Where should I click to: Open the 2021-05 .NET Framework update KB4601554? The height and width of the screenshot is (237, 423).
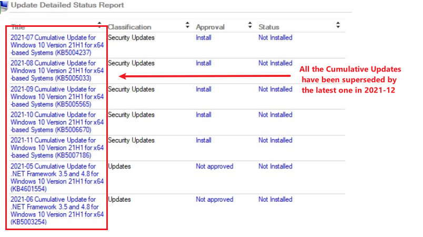(57, 177)
